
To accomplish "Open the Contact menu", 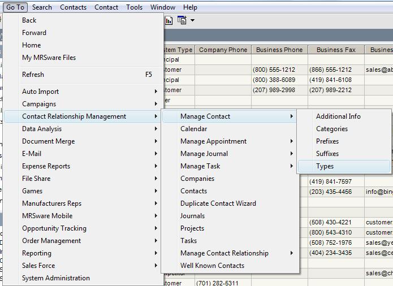I will (106, 7).
